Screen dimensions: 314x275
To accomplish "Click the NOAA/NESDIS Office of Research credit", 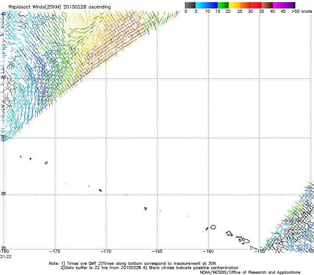I will click(x=250, y=272).
